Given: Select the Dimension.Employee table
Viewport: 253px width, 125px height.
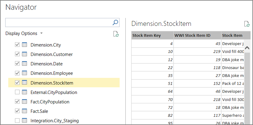Looking at the screenshot, I should (x=51, y=73).
